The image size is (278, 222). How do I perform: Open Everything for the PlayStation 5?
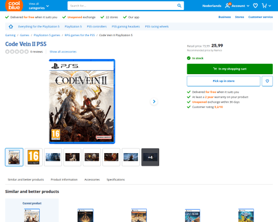[39, 26]
